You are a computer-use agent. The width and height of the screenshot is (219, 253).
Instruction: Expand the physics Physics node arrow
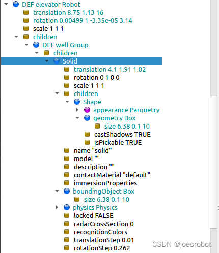(x=57, y=207)
